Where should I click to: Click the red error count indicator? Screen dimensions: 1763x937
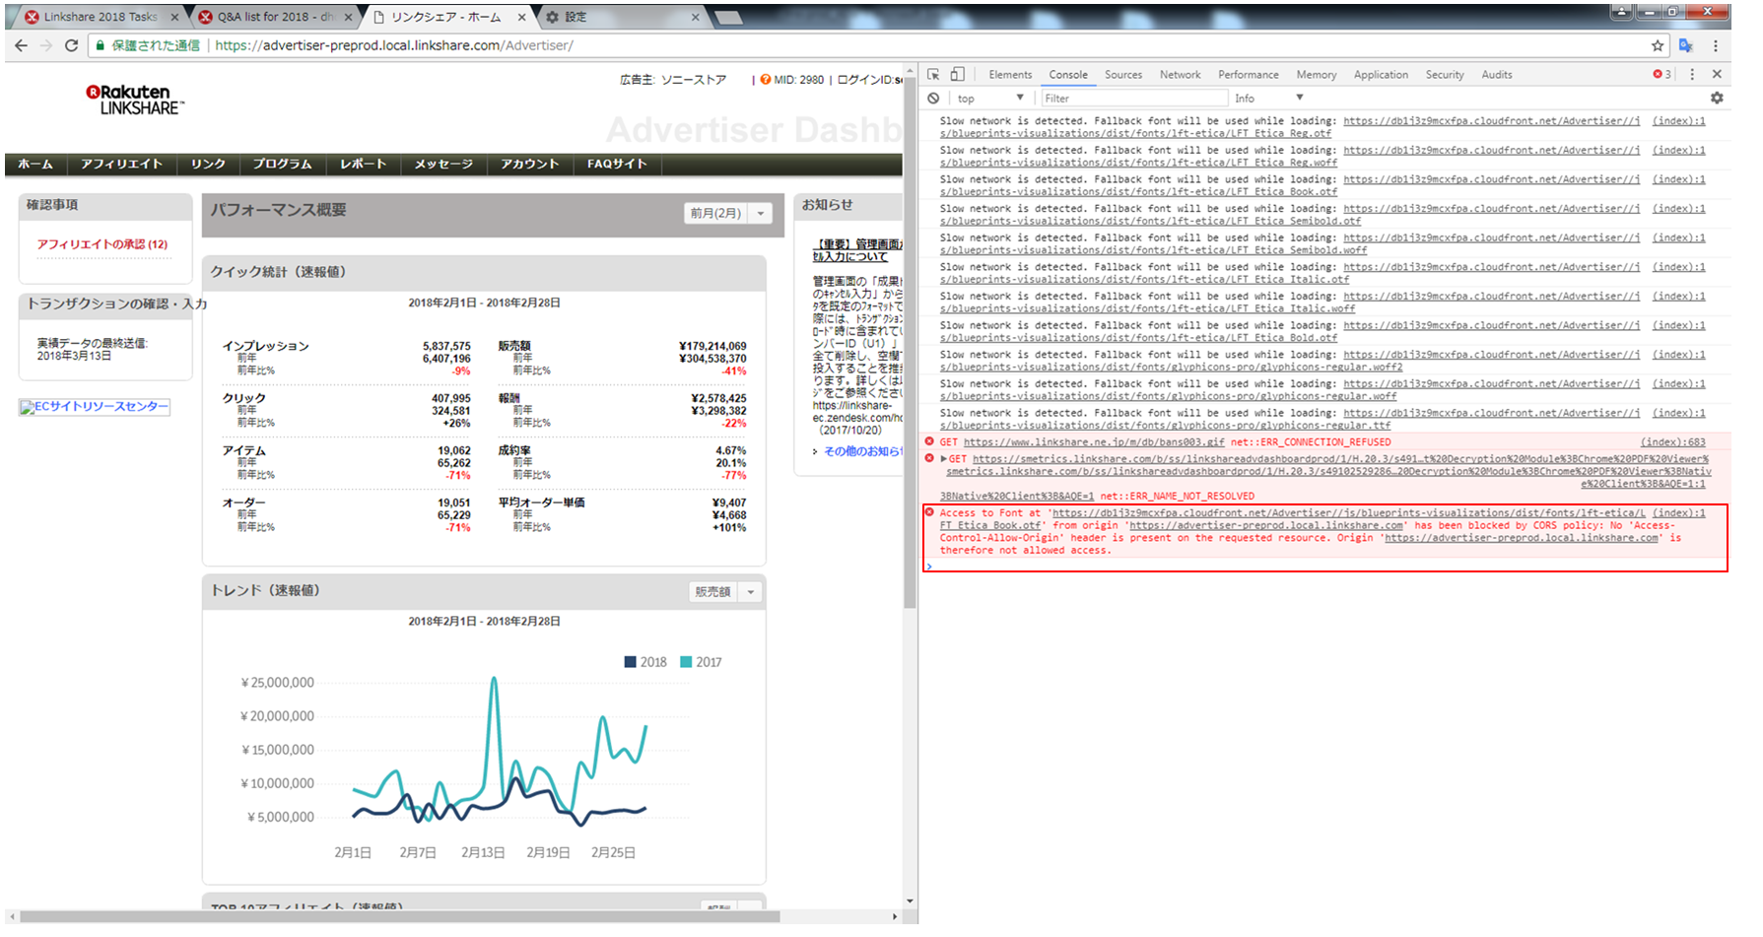click(x=1661, y=75)
